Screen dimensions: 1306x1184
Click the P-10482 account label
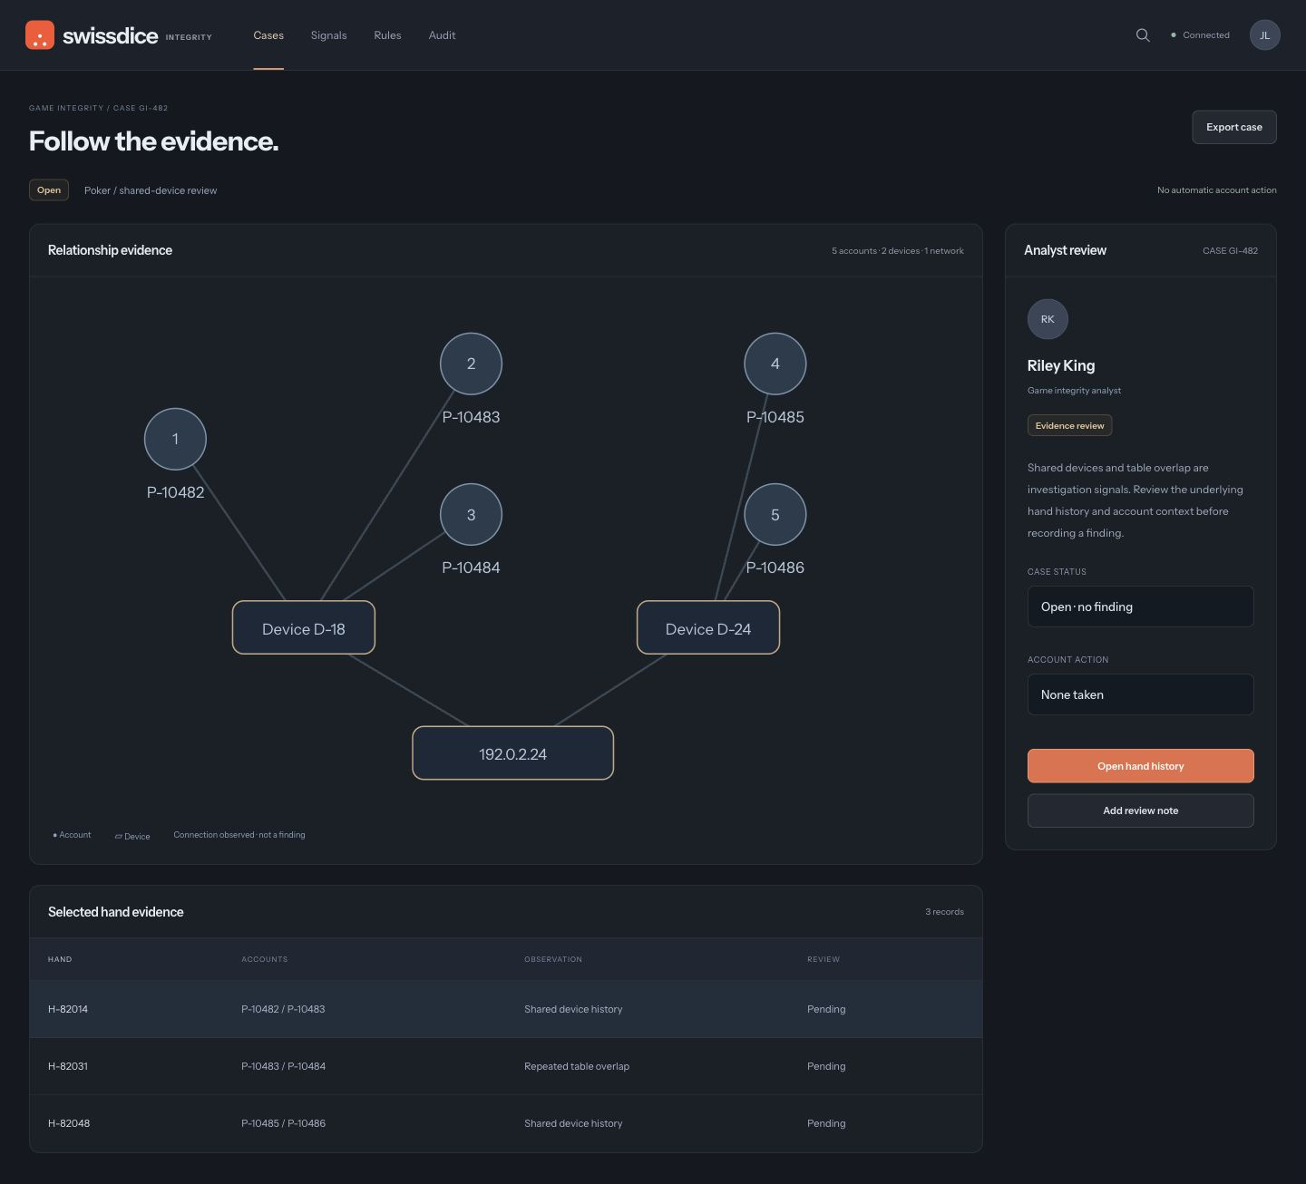(175, 492)
